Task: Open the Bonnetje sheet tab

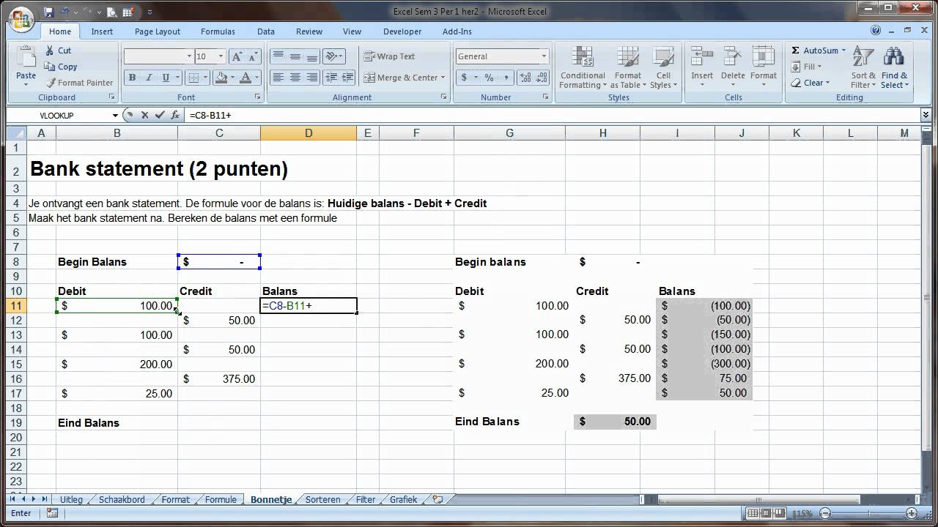Action: tap(271, 499)
